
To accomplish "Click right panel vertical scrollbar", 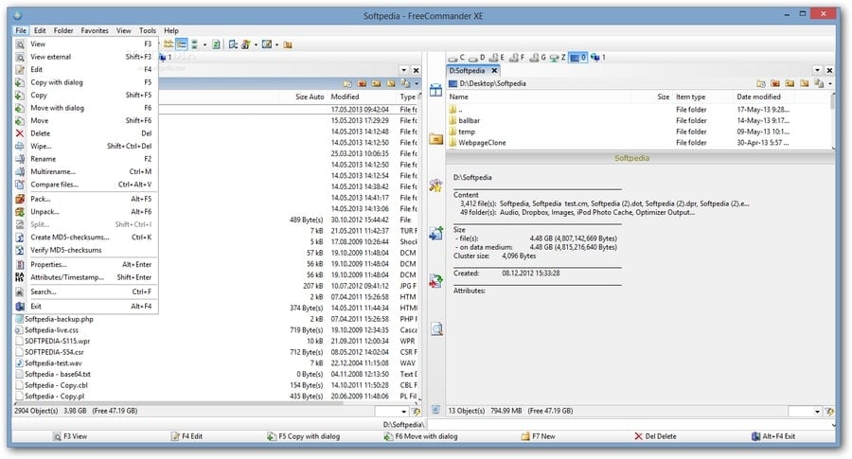I will (832, 120).
